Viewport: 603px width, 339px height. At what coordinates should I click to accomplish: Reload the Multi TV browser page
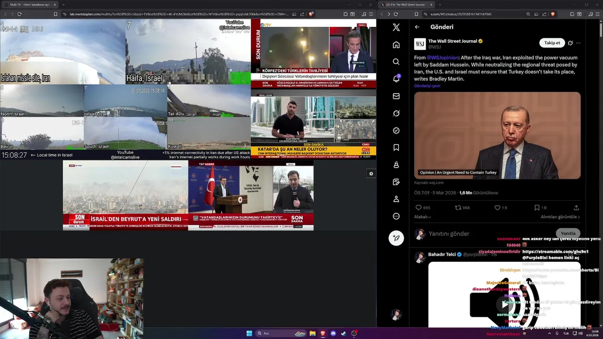(x=19, y=14)
